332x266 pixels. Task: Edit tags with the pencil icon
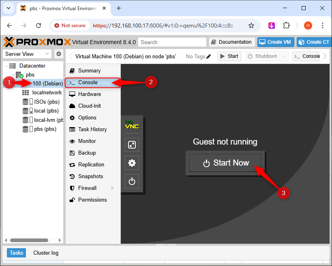[x=208, y=56]
